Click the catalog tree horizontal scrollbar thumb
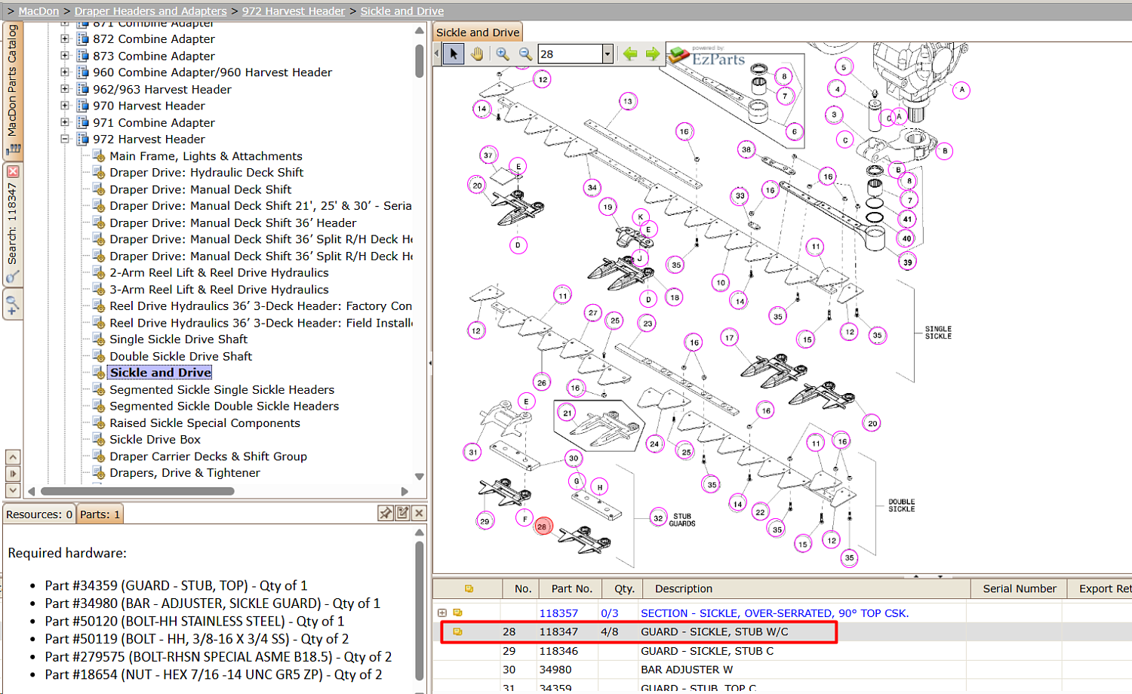 (137, 491)
